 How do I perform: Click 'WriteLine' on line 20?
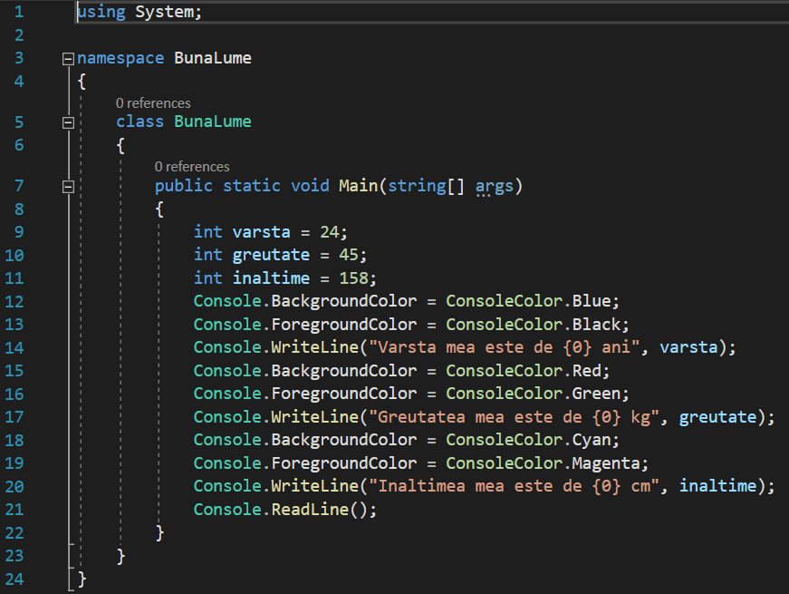pos(315,486)
